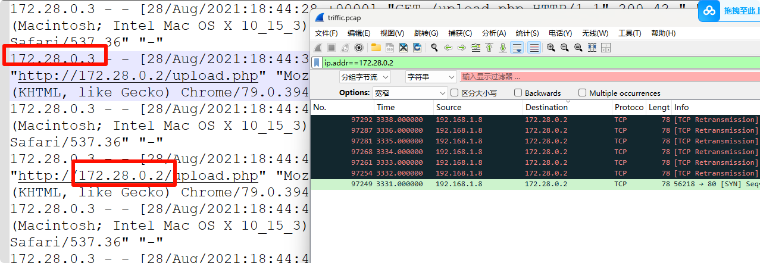Open the 电话(Y) menu
Screen dimensions: 760x263
pos(560,33)
